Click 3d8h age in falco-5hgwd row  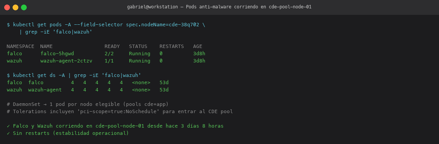point(199,54)
